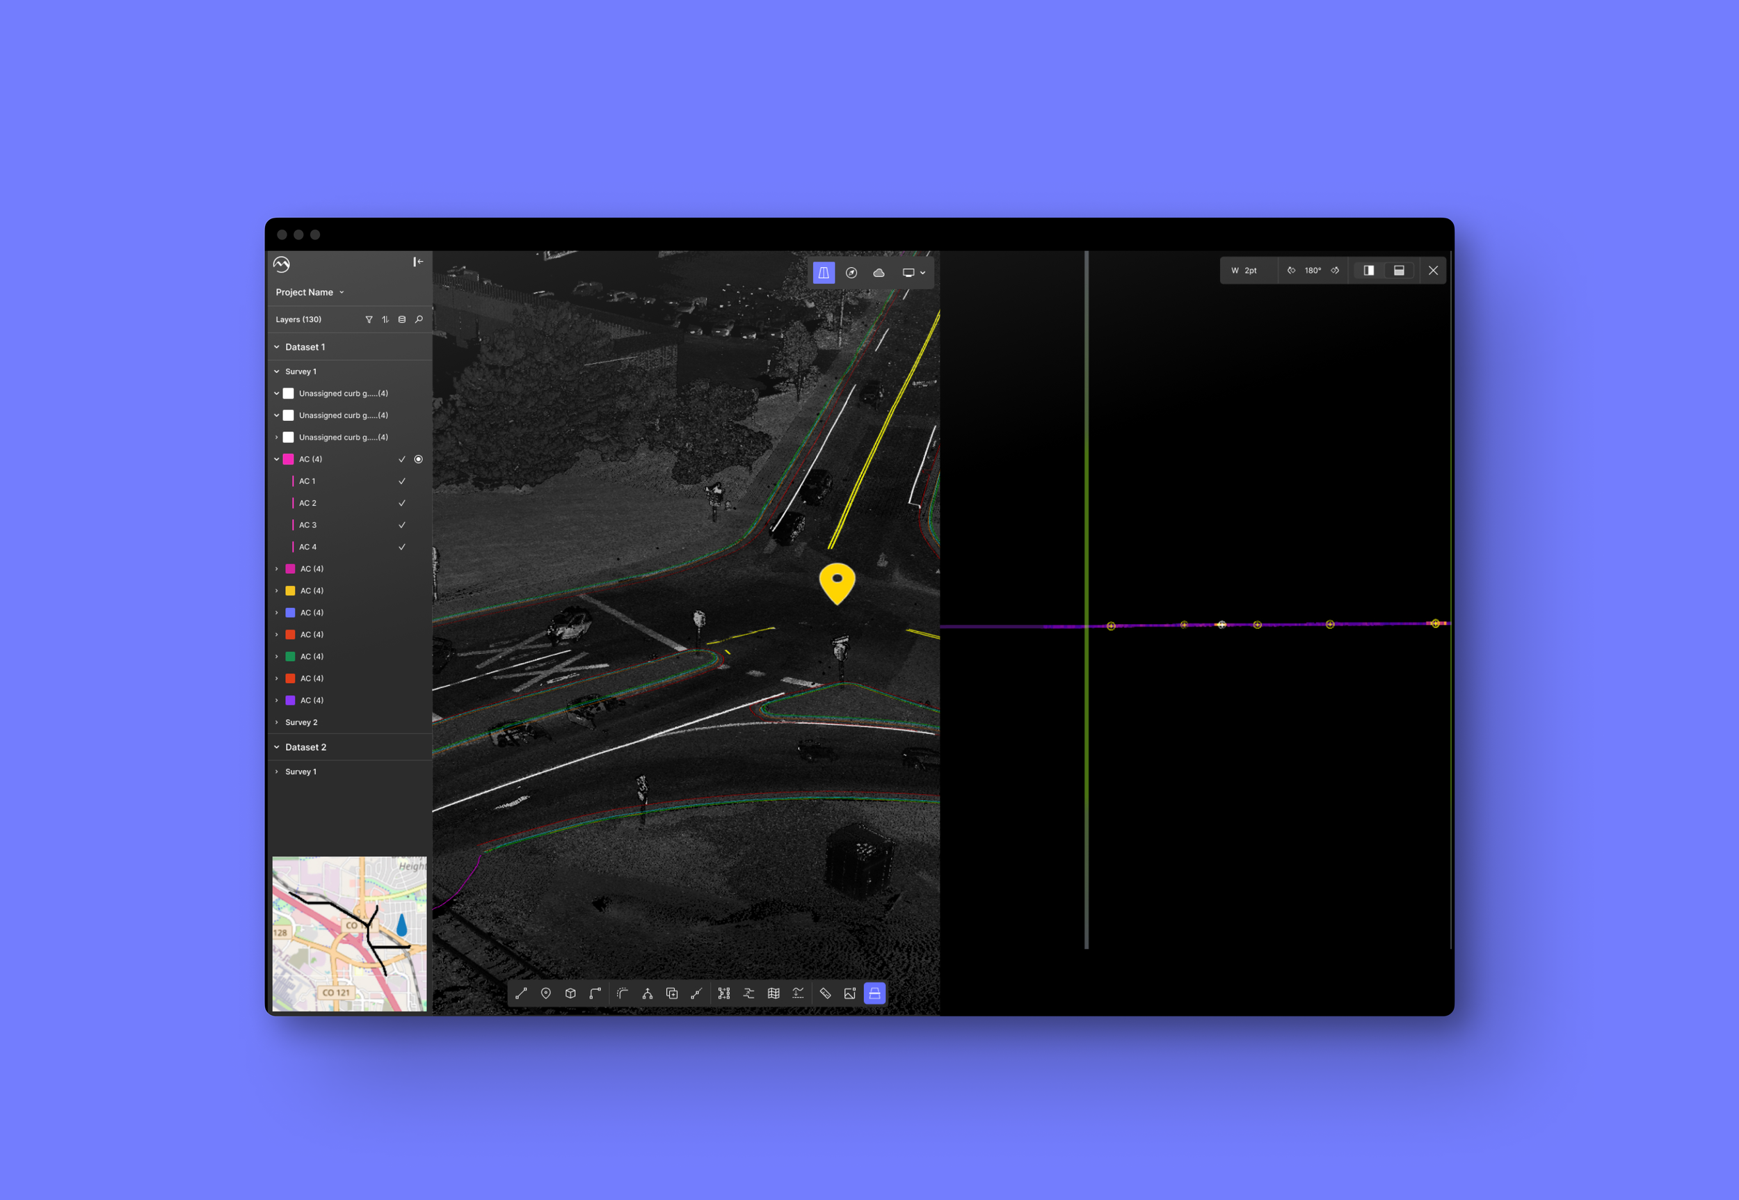Collapse the Dataset 2 section
This screenshot has width=1739, height=1200.
(277, 747)
